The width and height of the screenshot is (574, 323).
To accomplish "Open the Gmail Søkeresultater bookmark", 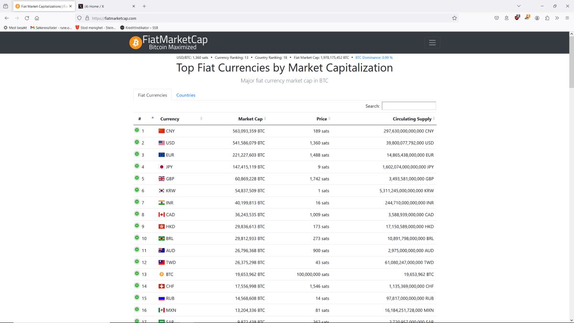I will pyautogui.click(x=51, y=28).
